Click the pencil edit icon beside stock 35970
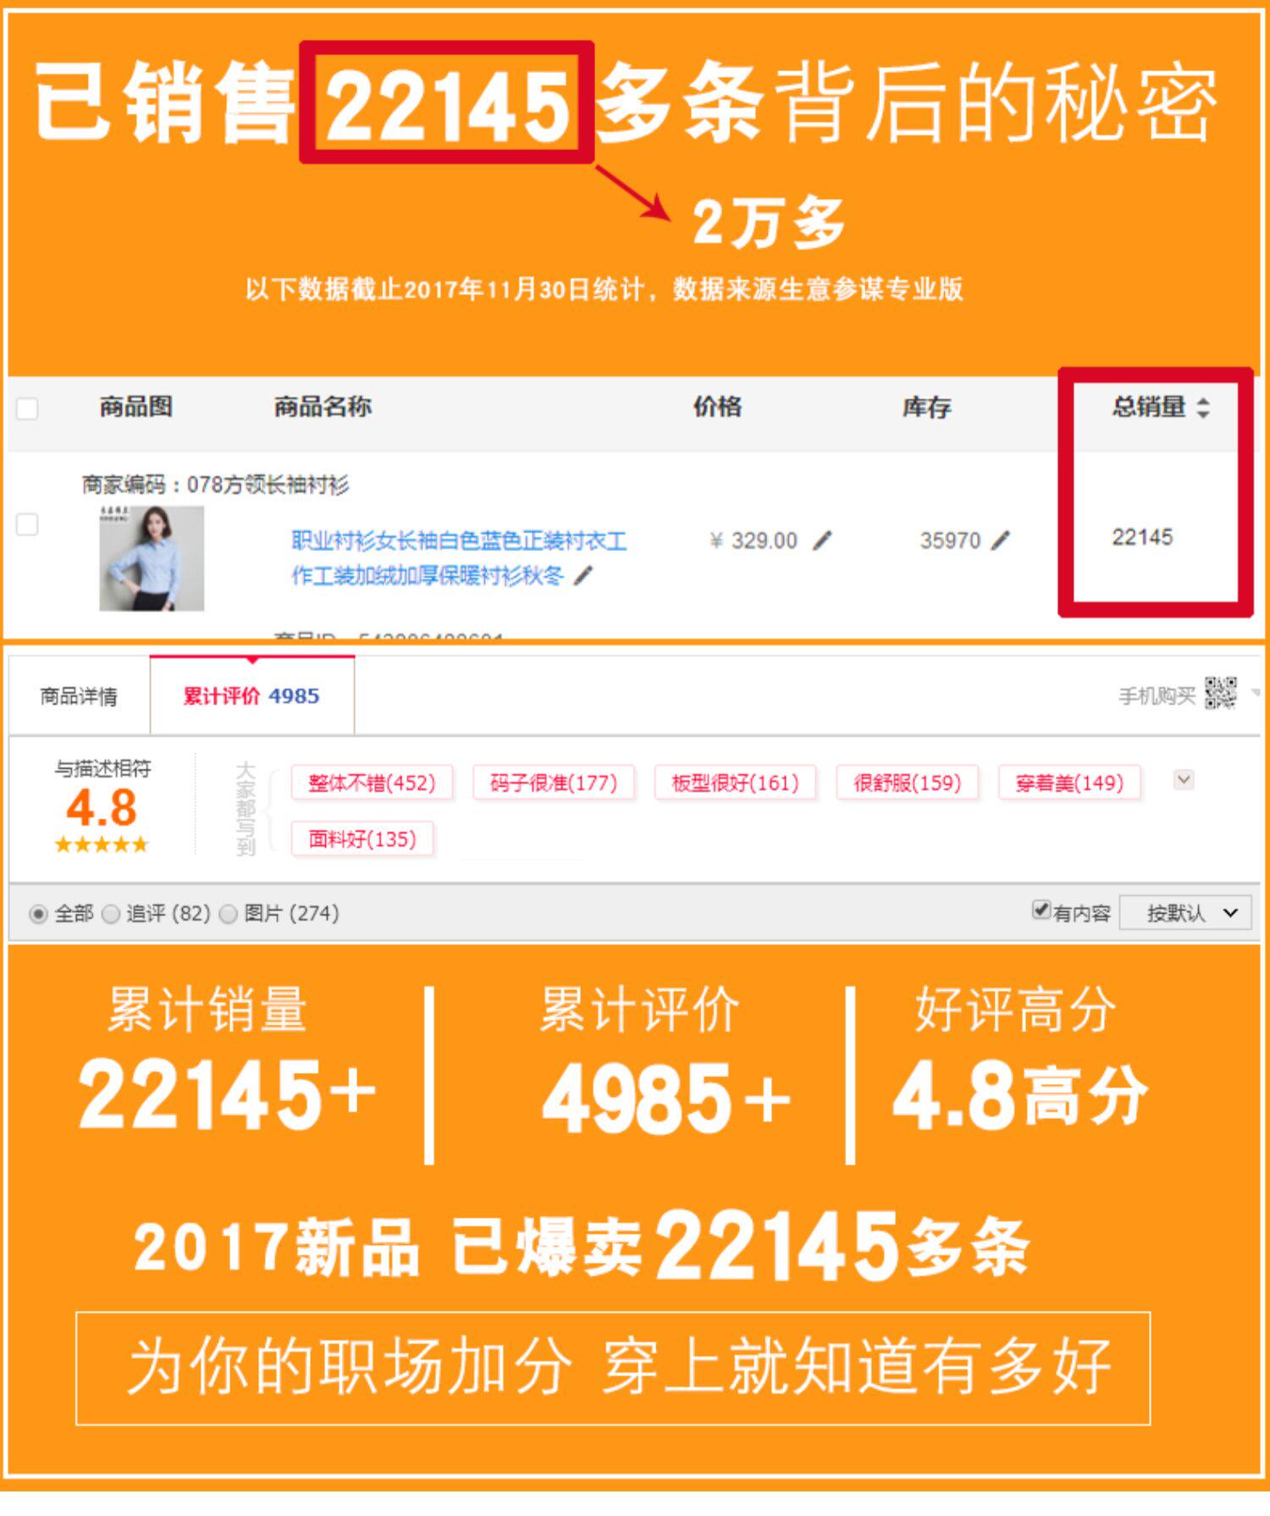The height and width of the screenshot is (1516, 1270). (x=1000, y=540)
